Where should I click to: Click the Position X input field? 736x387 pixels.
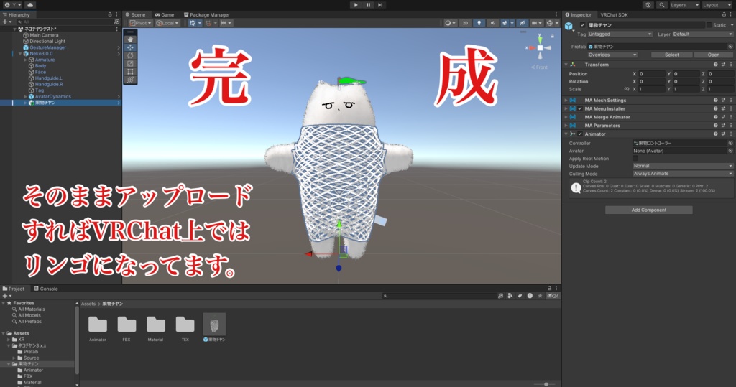pos(652,74)
